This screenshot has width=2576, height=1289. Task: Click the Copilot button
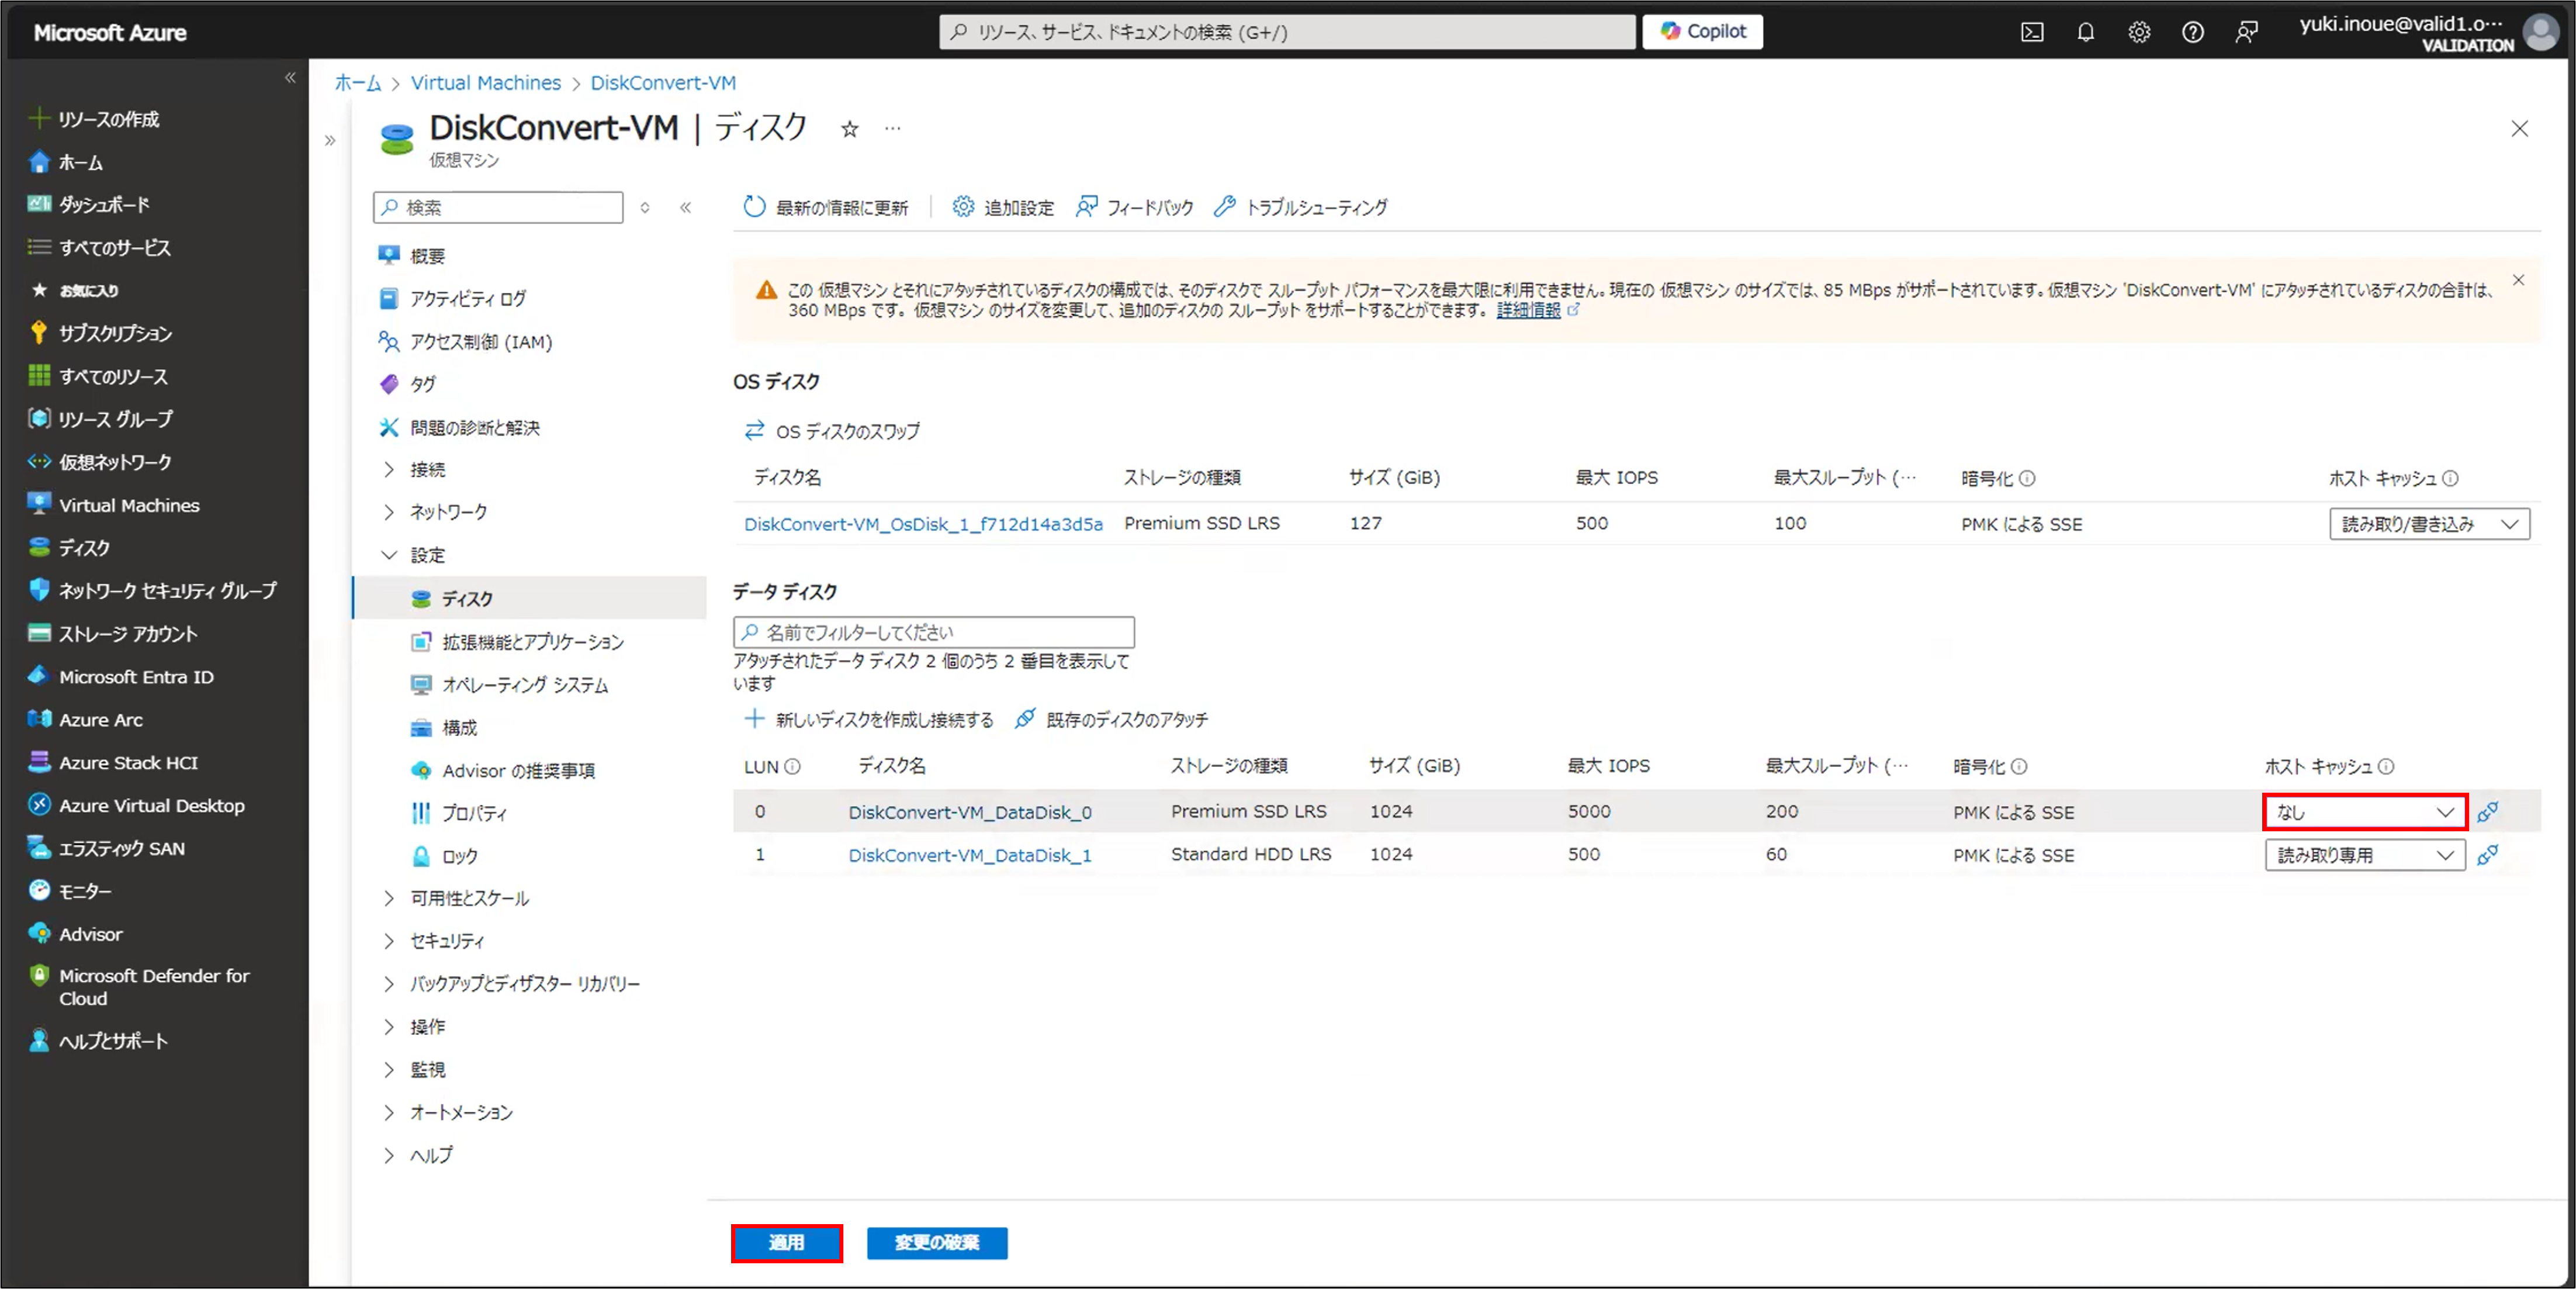tap(1702, 31)
